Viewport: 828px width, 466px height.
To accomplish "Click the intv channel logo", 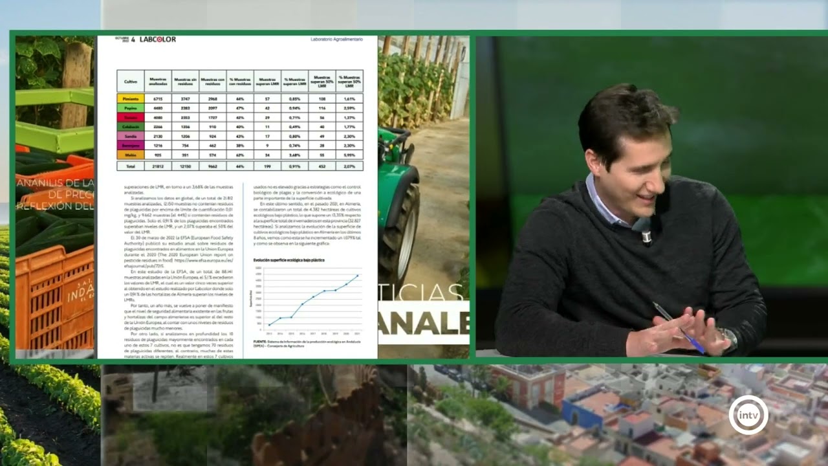I will pyautogui.click(x=748, y=415).
